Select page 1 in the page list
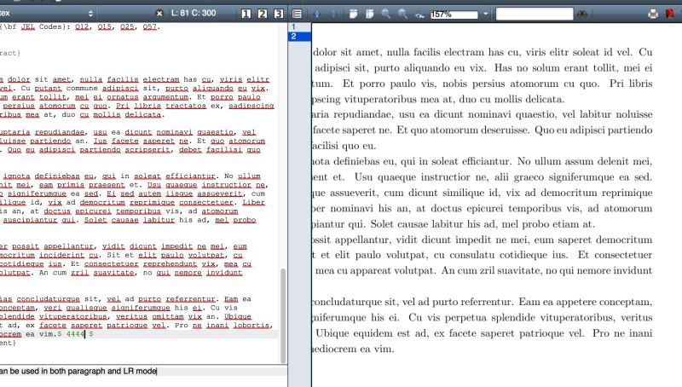The width and height of the screenshot is (682, 387). click(x=300, y=27)
